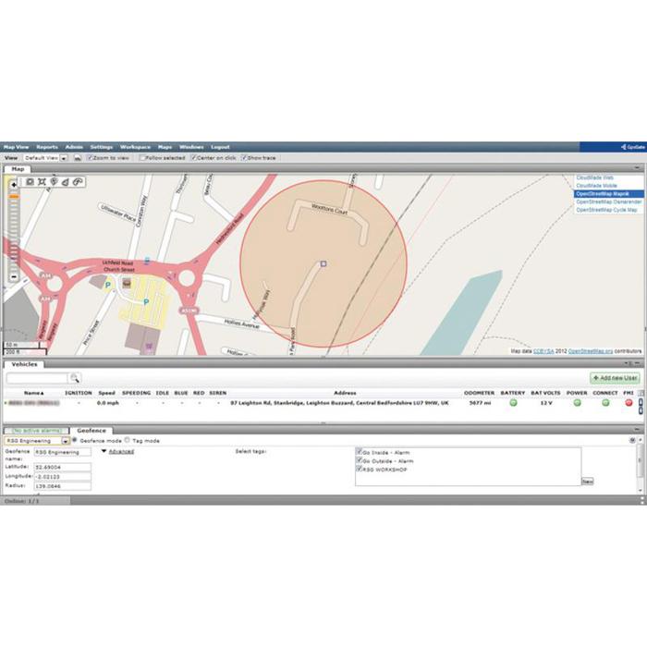
Task: Click the save view icon beside Default View
Action: coord(78,158)
